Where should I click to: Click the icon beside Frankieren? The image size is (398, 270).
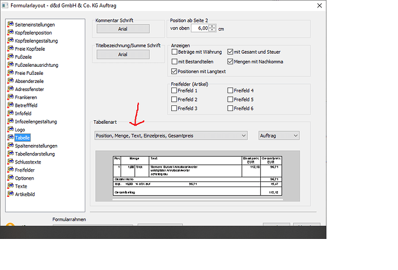tap(10, 97)
